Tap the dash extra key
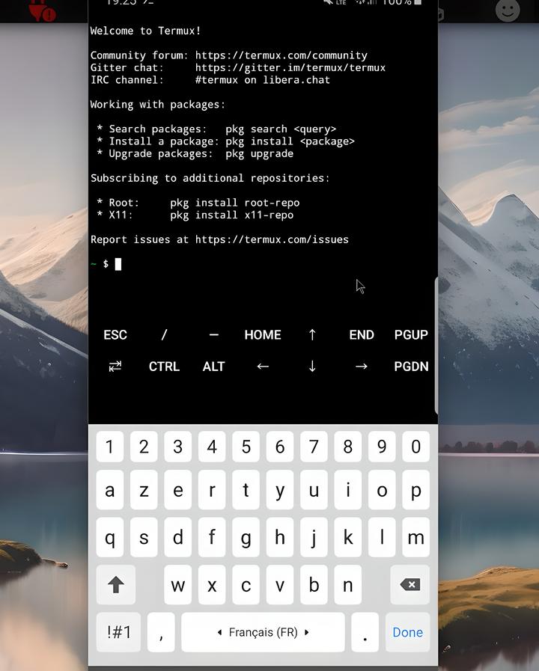The width and height of the screenshot is (539, 671). [x=213, y=334]
